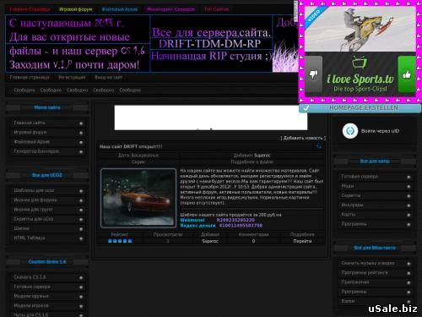Open Готовые сервера in the right sidebar
Image resolution: width=422 pixels, height=317 pixels.
click(360, 177)
